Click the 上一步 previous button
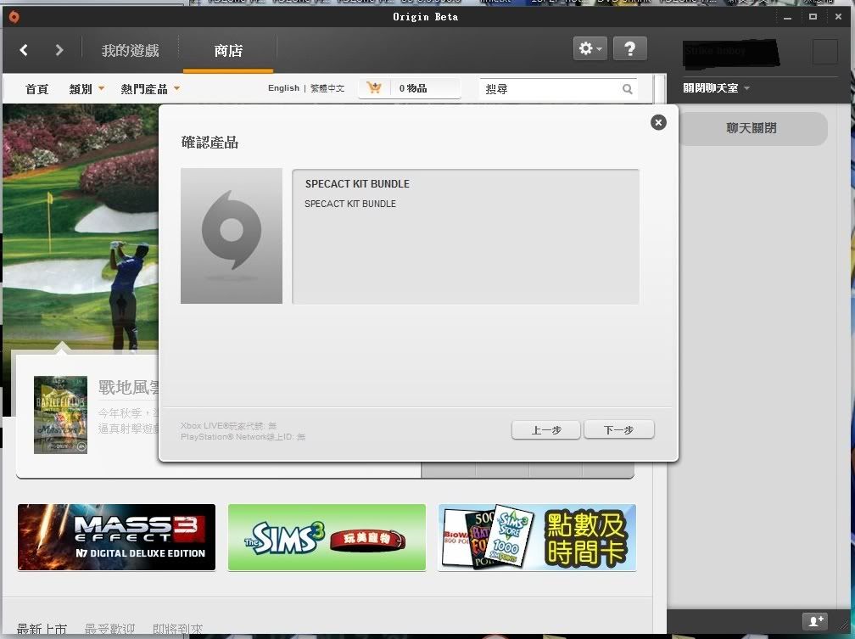The width and height of the screenshot is (855, 639). pyautogui.click(x=546, y=430)
